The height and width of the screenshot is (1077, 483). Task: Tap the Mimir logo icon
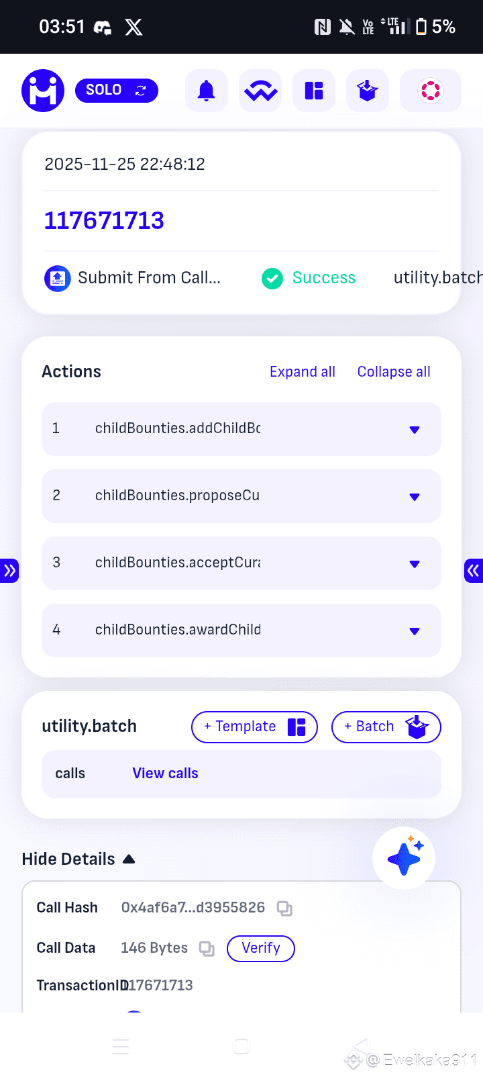click(x=43, y=91)
